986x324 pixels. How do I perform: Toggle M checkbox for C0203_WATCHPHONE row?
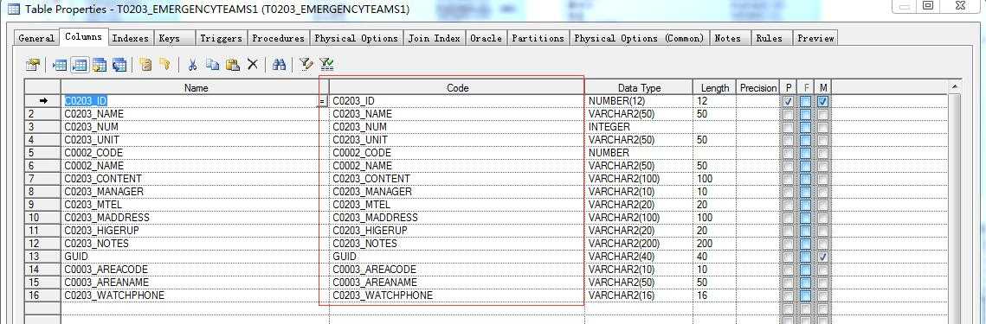[x=824, y=295]
